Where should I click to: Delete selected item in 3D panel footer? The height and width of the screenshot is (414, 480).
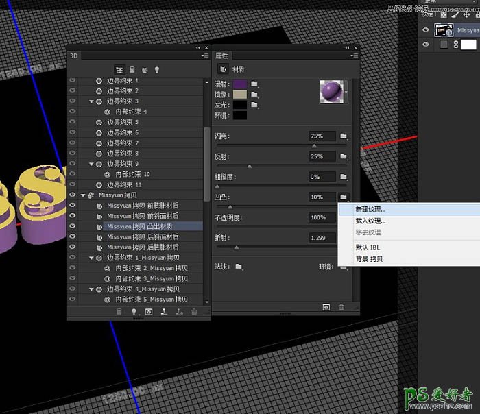194,312
